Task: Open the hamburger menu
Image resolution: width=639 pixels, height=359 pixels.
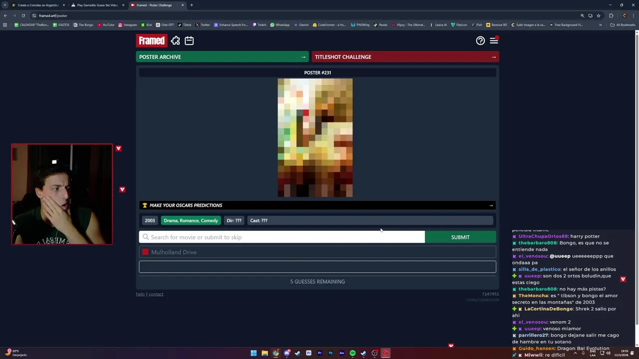Action: (x=494, y=41)
